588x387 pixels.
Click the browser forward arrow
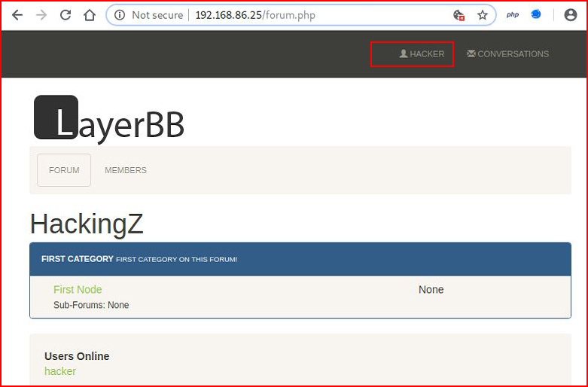(41, 15)
